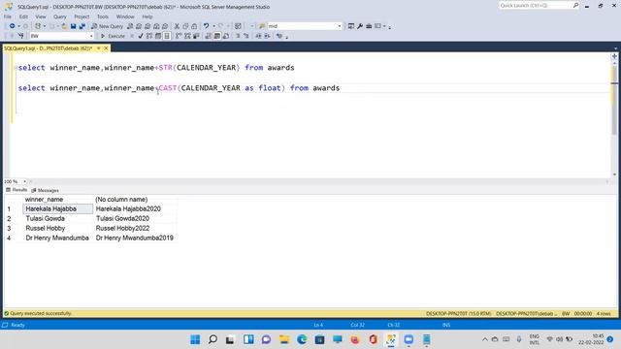Open the View menu
Viewport: 621px width, 349px height.
(x=41, y=16)
